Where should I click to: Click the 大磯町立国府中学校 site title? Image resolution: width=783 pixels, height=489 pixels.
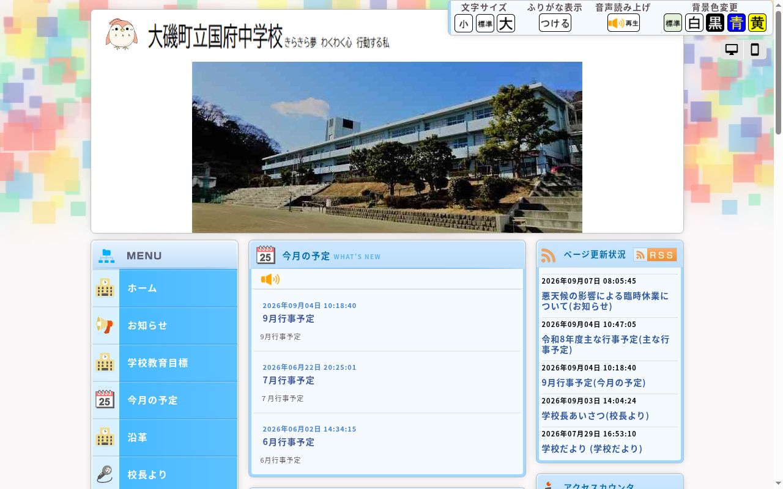click(215, 36)
